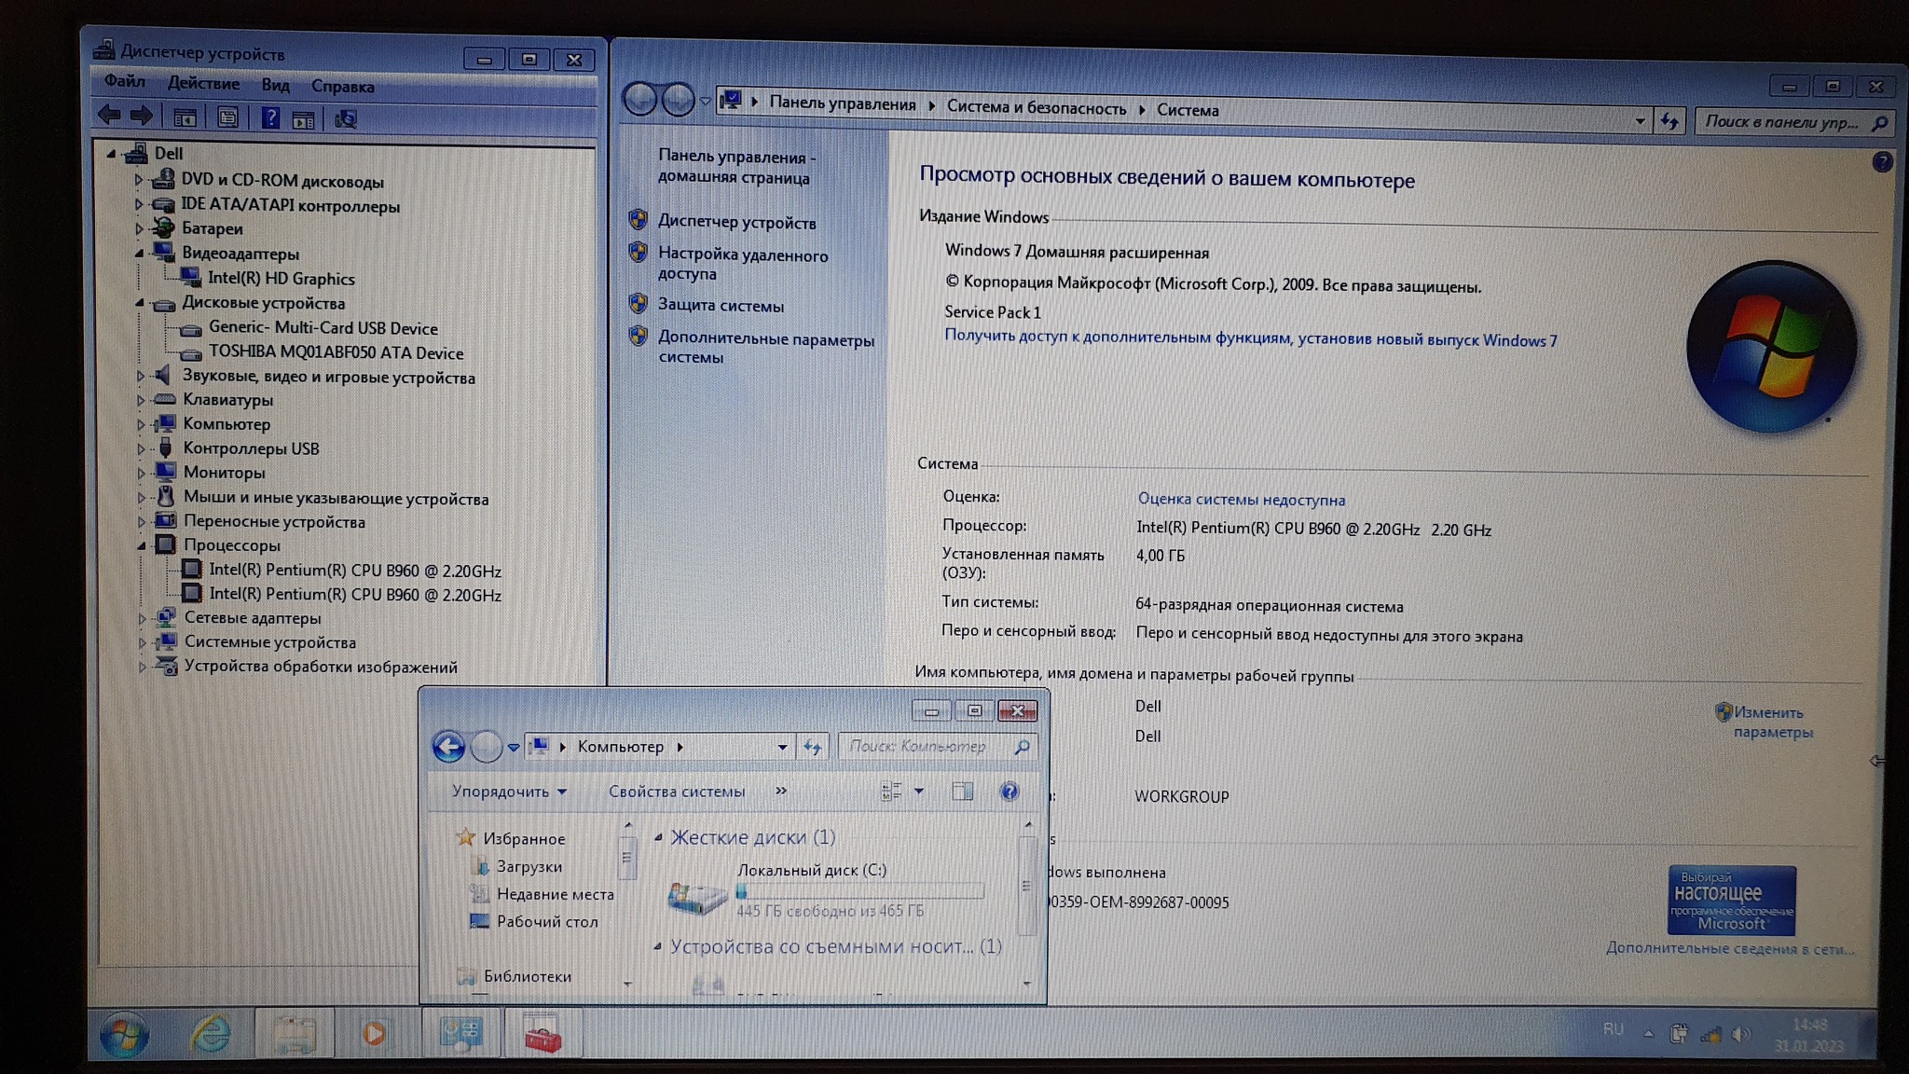Select the TOSHIBA MQ01ABF050 ATA Device item

(336, 353)
